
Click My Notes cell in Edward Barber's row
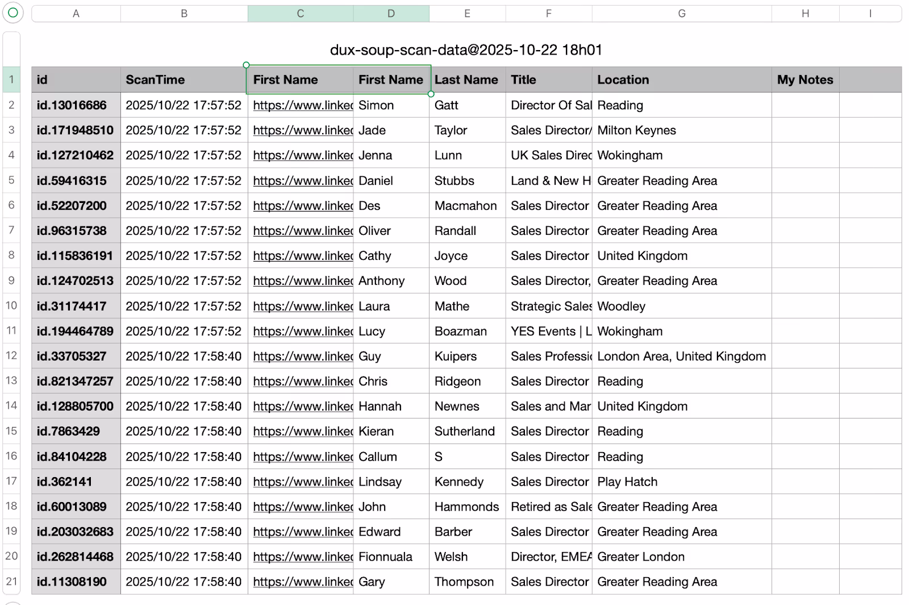[x=806, y=532]
